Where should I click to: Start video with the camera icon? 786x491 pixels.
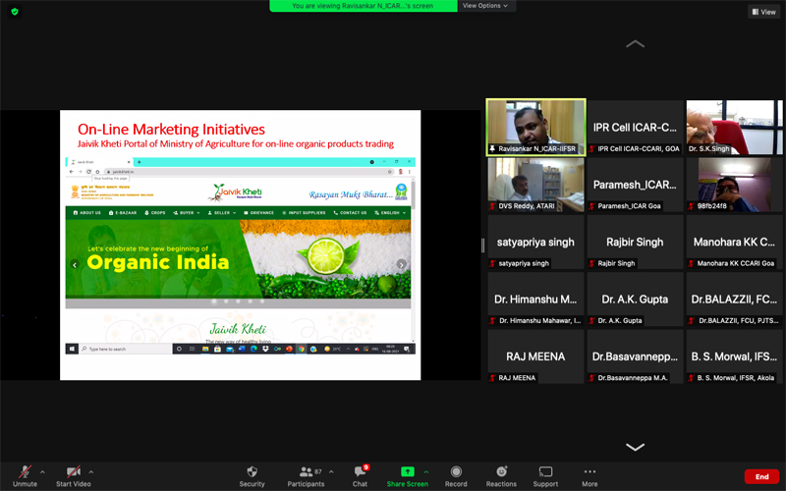pos(73,471)
